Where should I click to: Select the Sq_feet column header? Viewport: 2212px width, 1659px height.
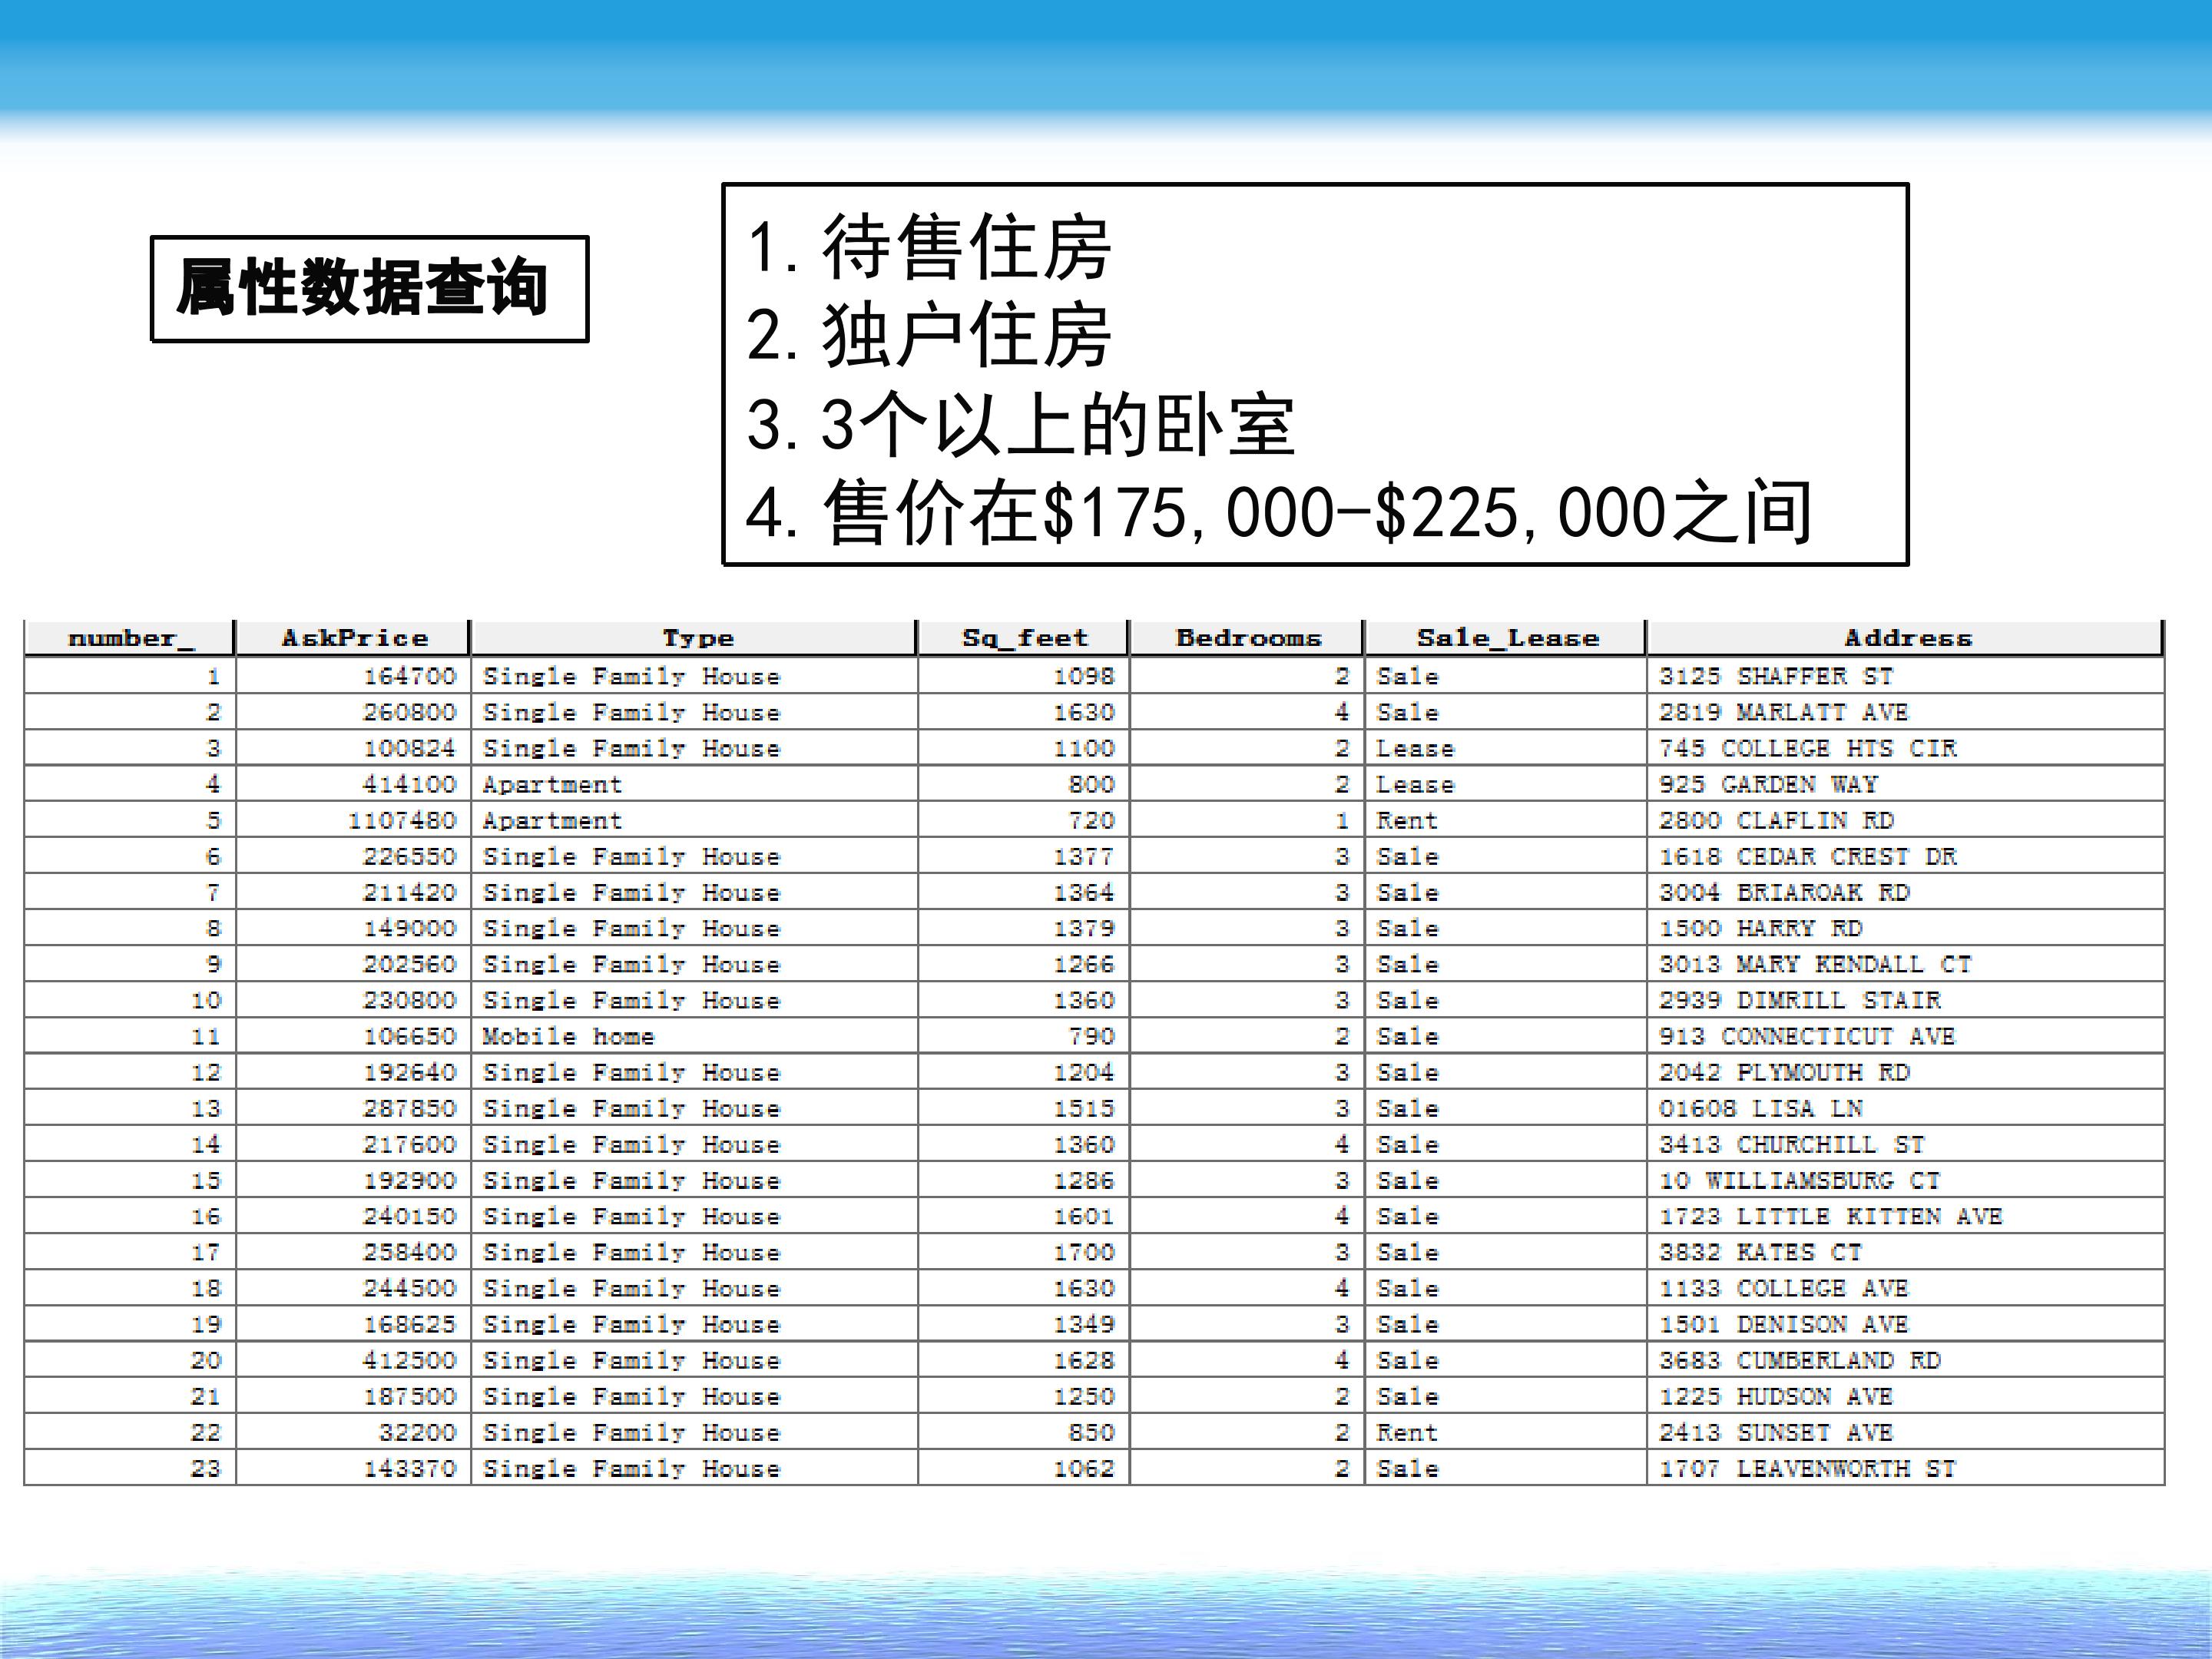[1023, 638]
